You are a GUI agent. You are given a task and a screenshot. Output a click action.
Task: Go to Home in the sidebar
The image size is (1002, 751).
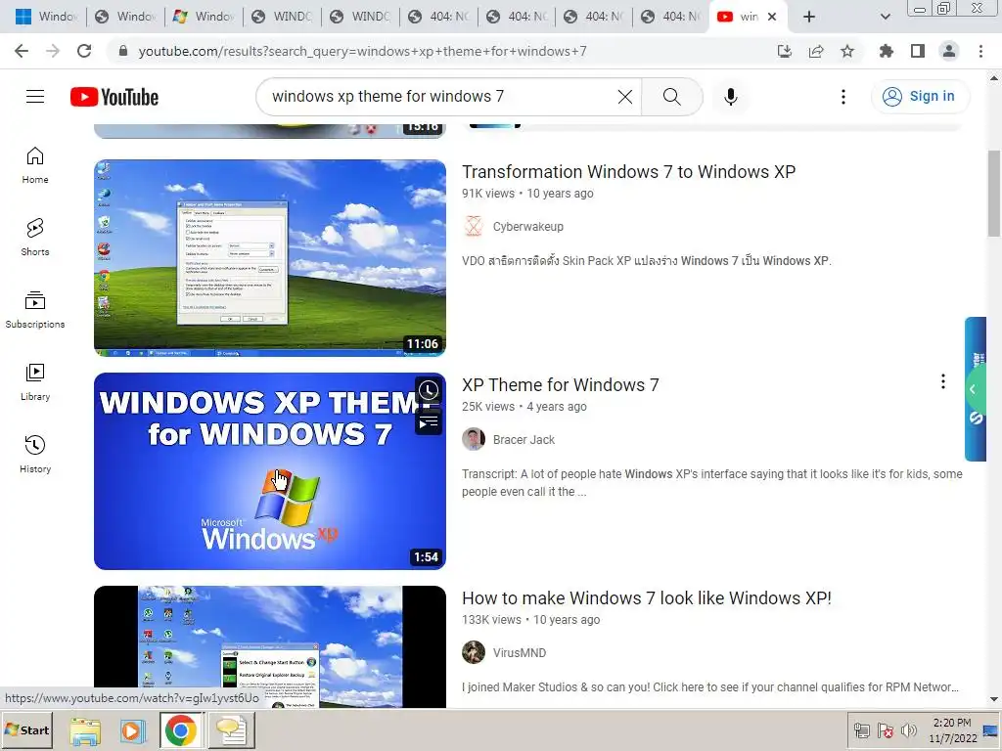tap(35, 165)
